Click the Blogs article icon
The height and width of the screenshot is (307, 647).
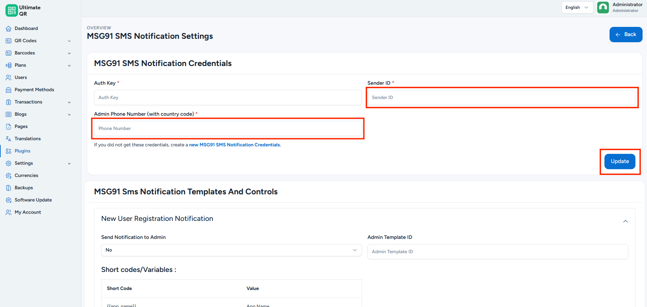click(x=9, y=114)
